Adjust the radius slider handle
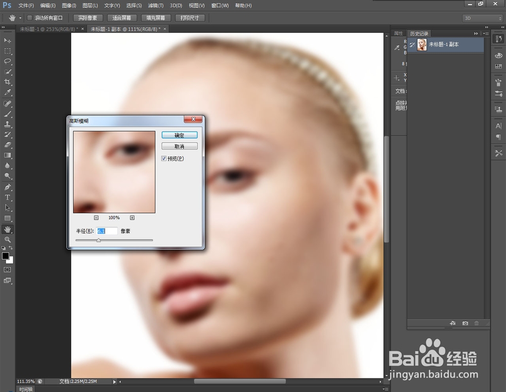This screenshot has width=506, height=392. [99, 240]
